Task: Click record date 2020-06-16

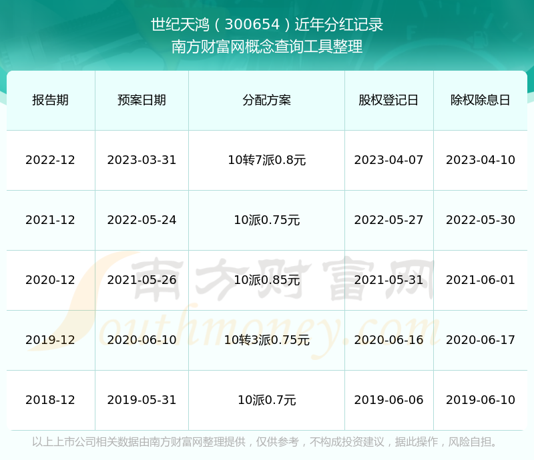Action: coord(388,340)
